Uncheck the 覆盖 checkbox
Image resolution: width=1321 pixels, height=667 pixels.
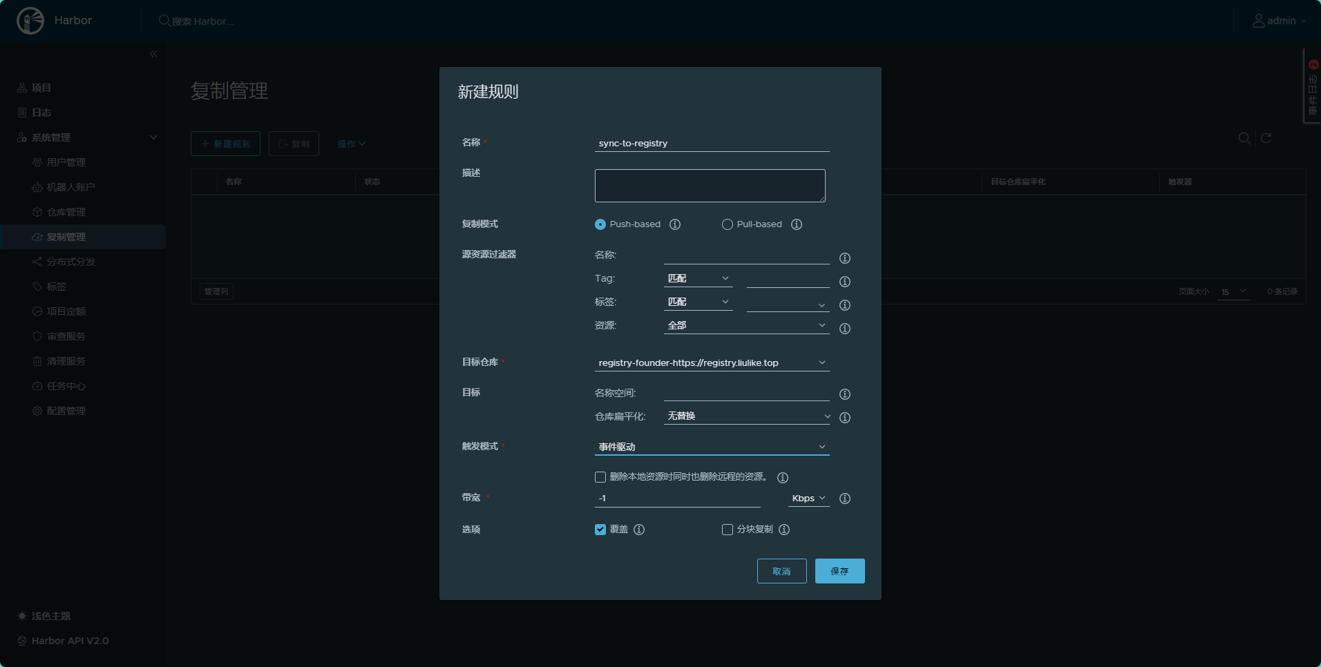[600, 530]
